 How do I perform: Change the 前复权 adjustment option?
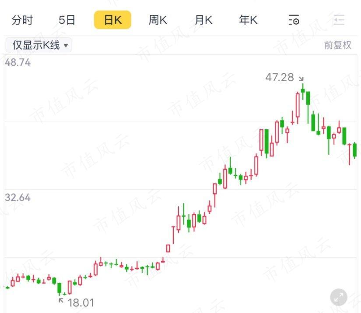coord(337,45)
